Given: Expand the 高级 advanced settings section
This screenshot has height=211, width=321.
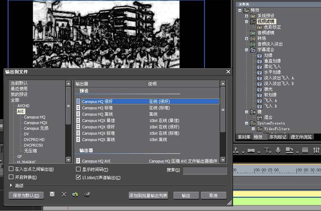Looking at the screenshot, I should tap(11, 186).
